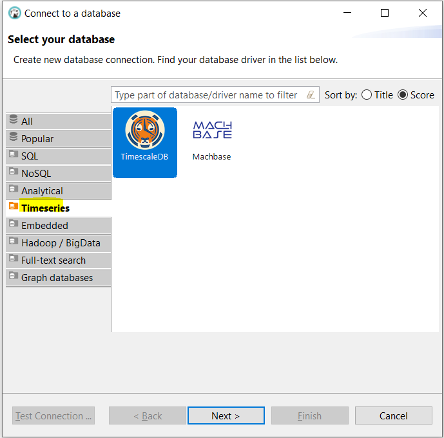This screenshot has height=438, width=444.
Task: Select the Machbase driver logo
Action: [213, 130]
